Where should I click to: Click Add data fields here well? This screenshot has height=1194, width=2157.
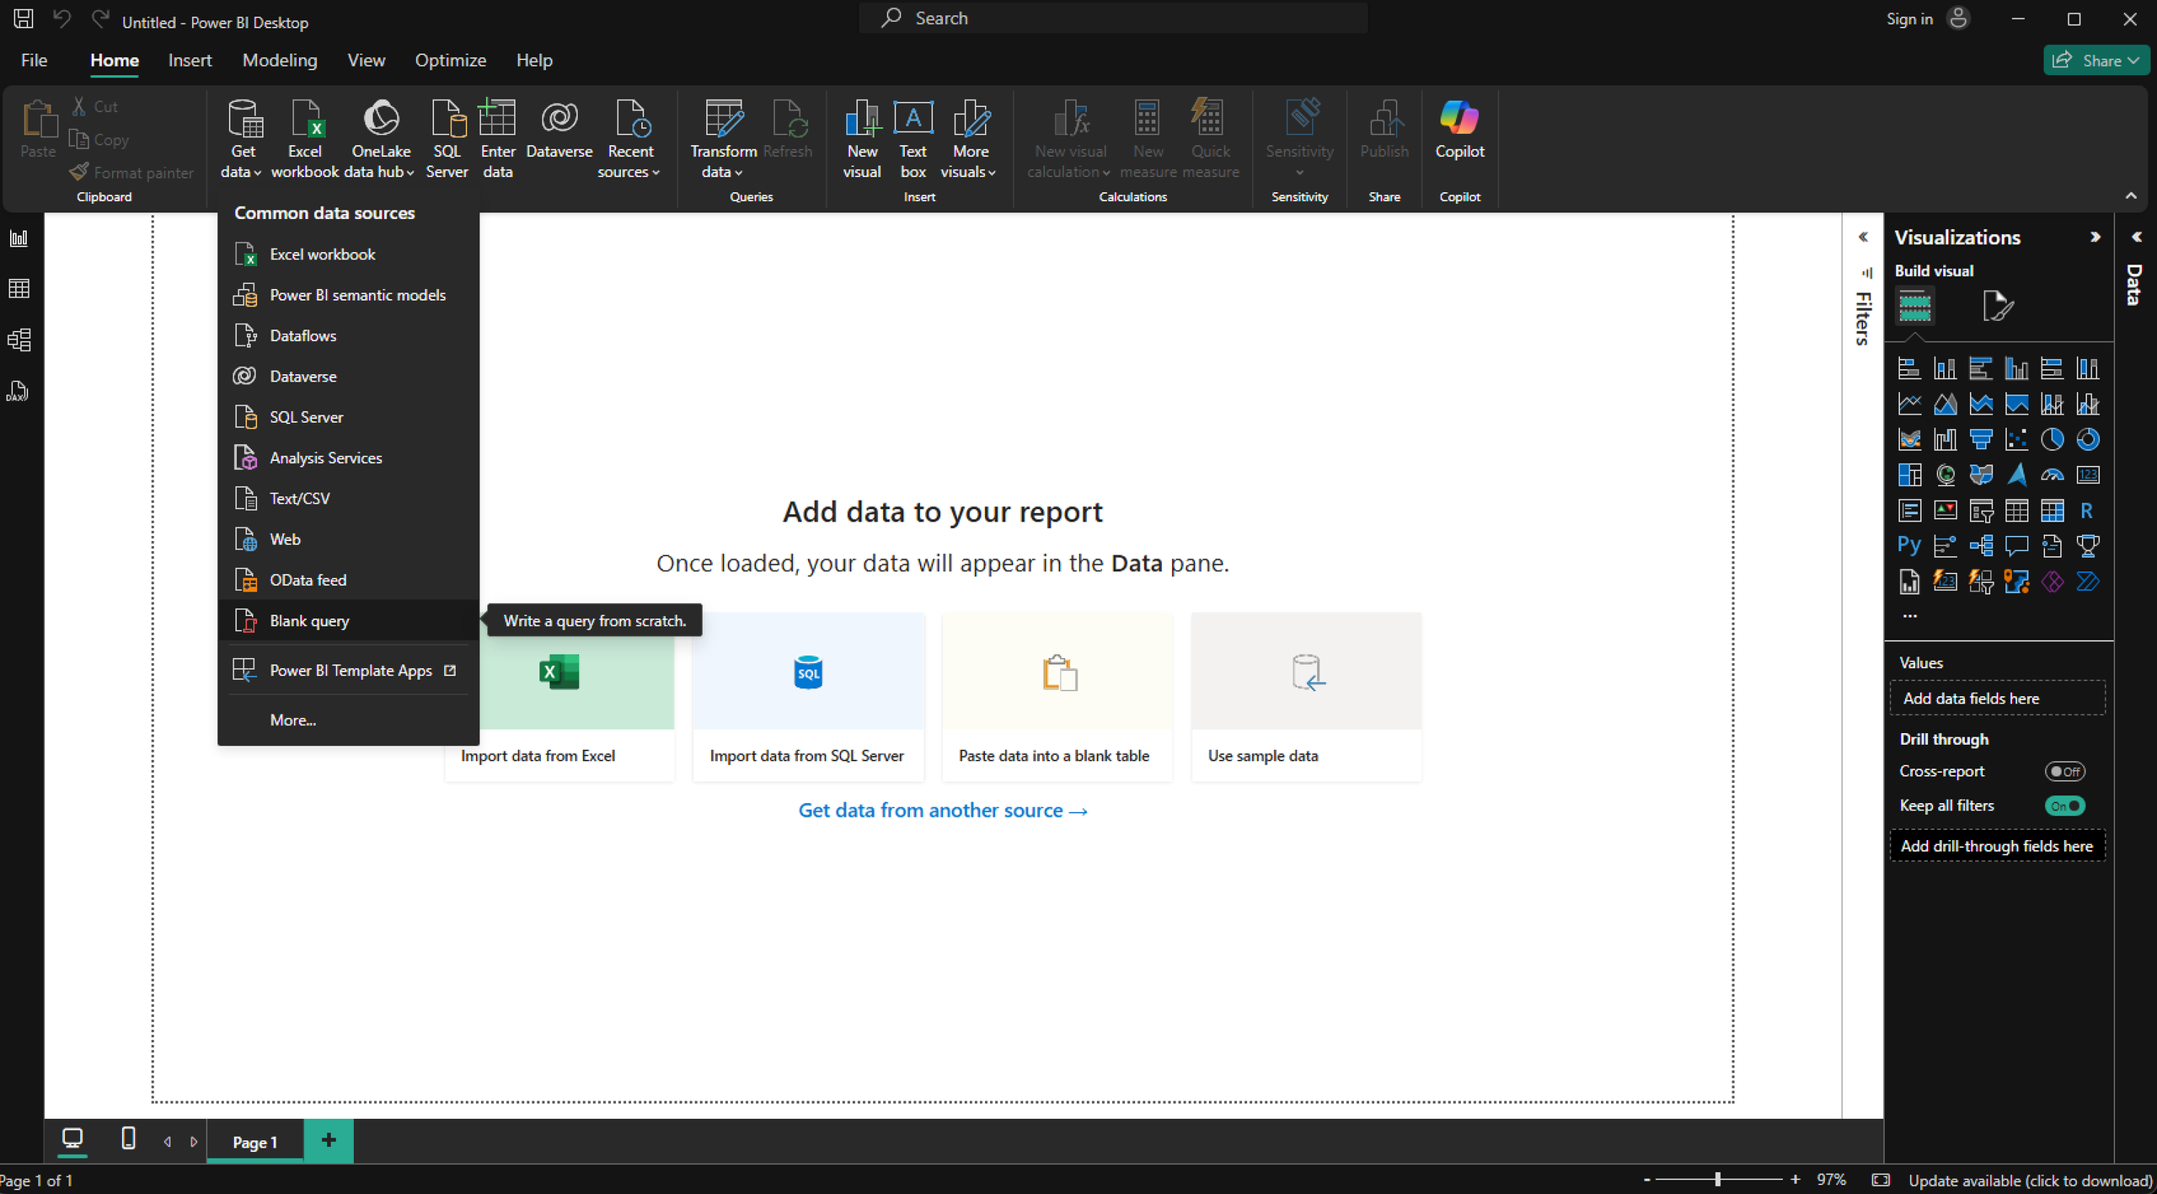pyautogui.click(x=1997, y=699)
